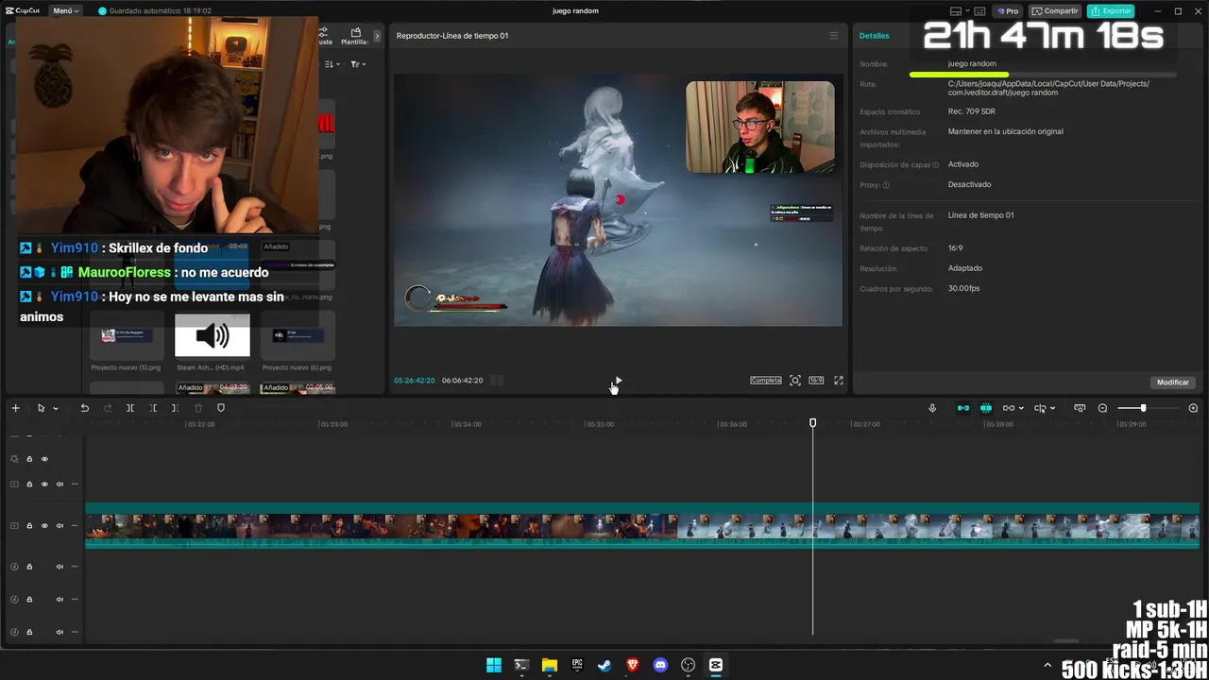Open the player panel hamburger menu
Screen dimensions: 1209x680
tap(833, 36)
